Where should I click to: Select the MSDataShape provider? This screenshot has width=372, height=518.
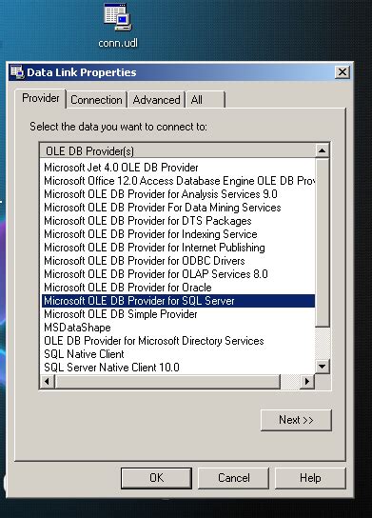point(178,328)
